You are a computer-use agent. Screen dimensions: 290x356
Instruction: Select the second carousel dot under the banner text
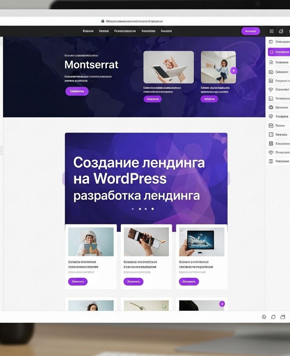pyautogui.click(x=140, y=209)
